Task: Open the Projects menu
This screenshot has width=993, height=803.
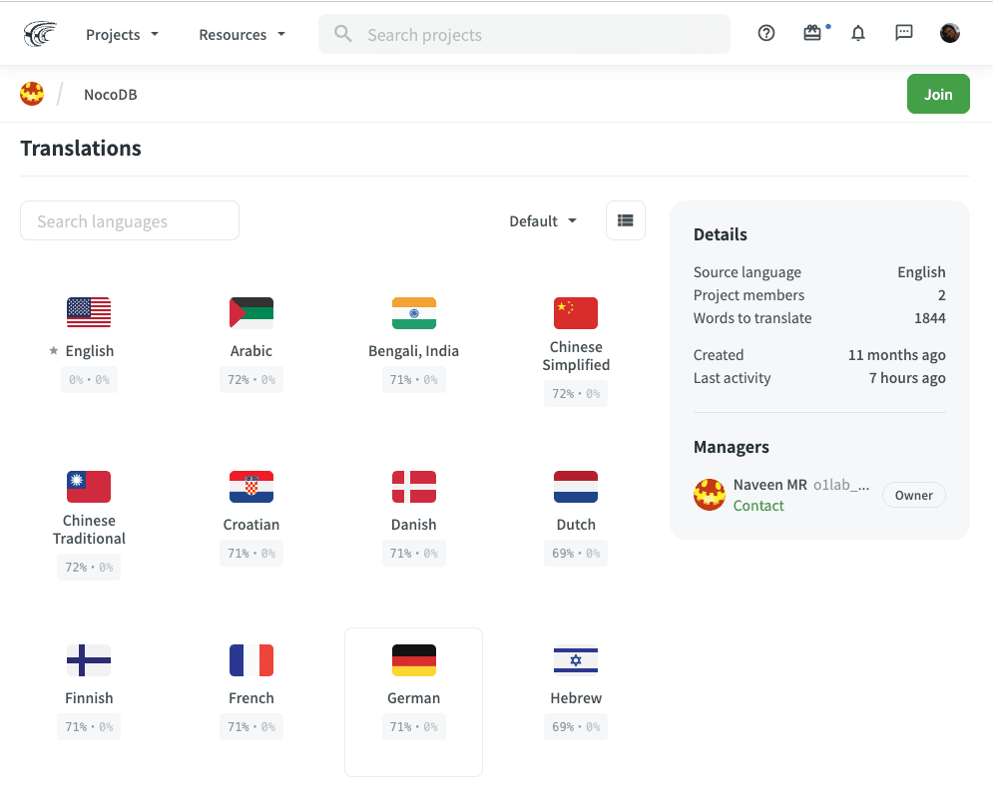Action: point(122,34)
